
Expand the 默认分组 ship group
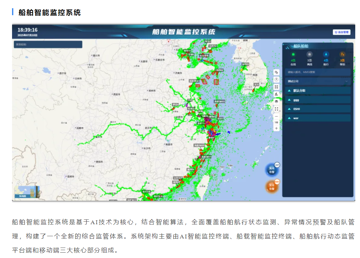318,90
